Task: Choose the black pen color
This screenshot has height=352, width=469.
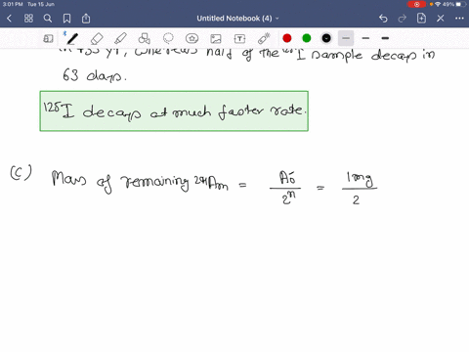Action: pyautogui.click(x=326, y=38)
